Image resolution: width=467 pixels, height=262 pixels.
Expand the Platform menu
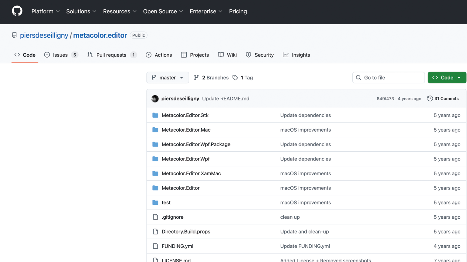(x=45, y=12)
